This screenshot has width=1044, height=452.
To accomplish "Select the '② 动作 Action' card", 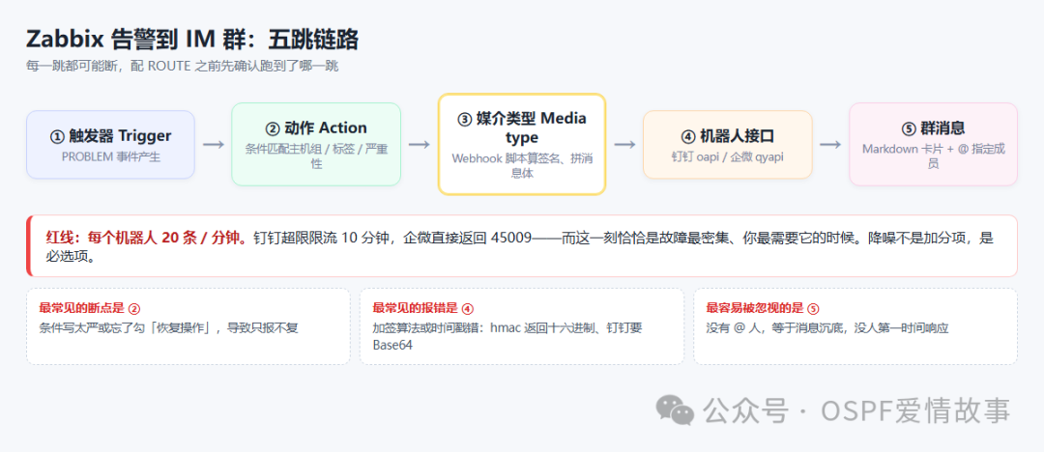I will (x=316, y=144).
